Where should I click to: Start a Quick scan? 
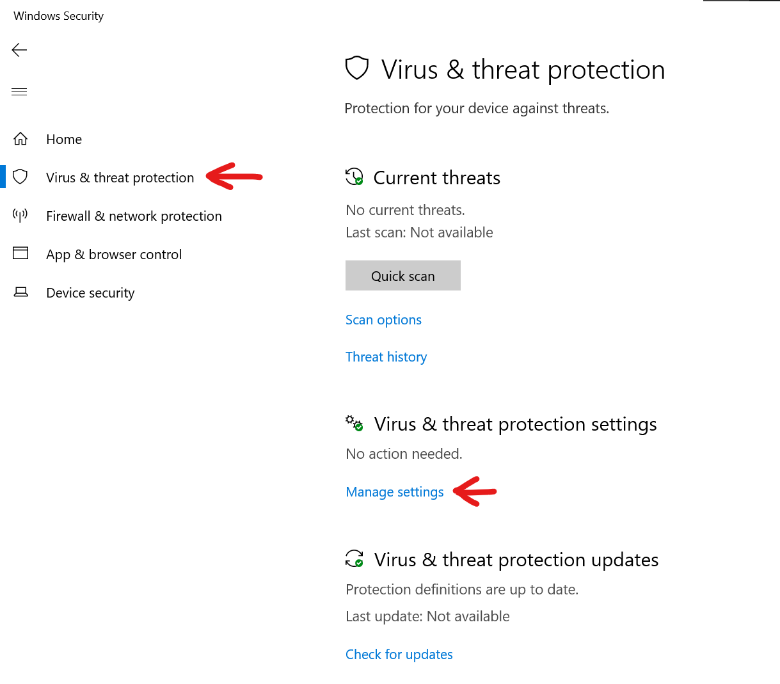(x=402, y=276)
